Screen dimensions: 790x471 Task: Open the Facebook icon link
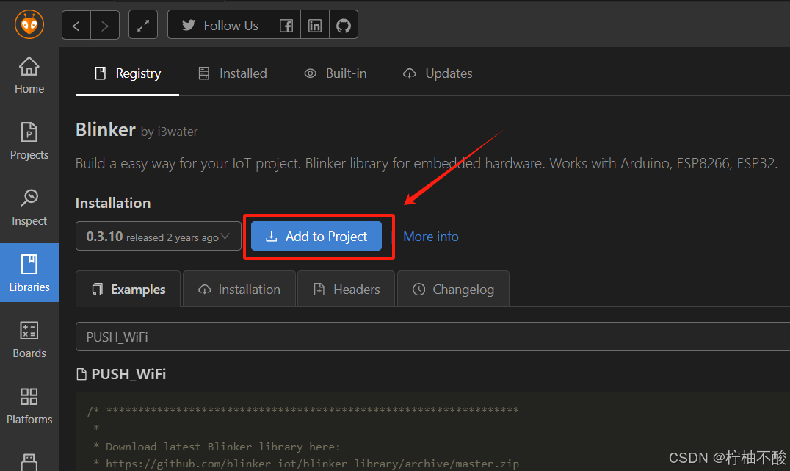click(x=286, y=25)
